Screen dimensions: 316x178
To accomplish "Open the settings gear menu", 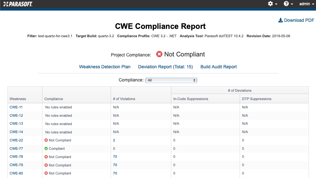I will click(272, 4).
